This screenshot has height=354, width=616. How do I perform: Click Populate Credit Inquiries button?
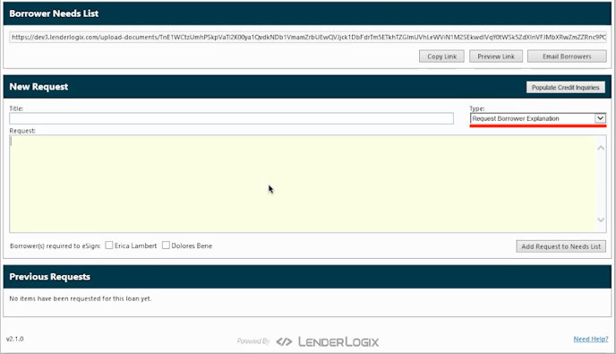pos(565,87)
